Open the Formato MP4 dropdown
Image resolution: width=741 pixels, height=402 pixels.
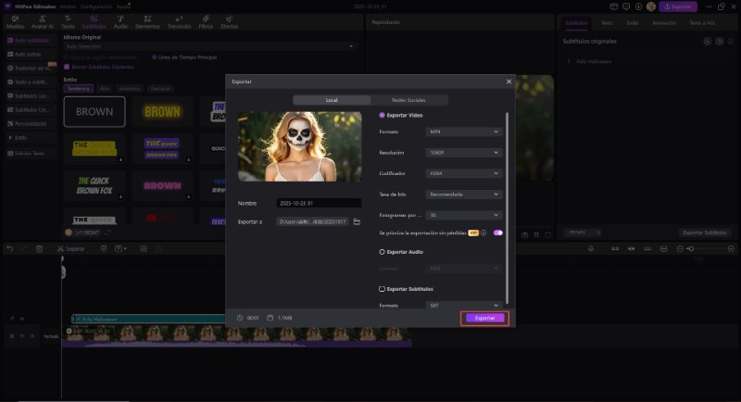pyautogui.click(x=464, y=132)
